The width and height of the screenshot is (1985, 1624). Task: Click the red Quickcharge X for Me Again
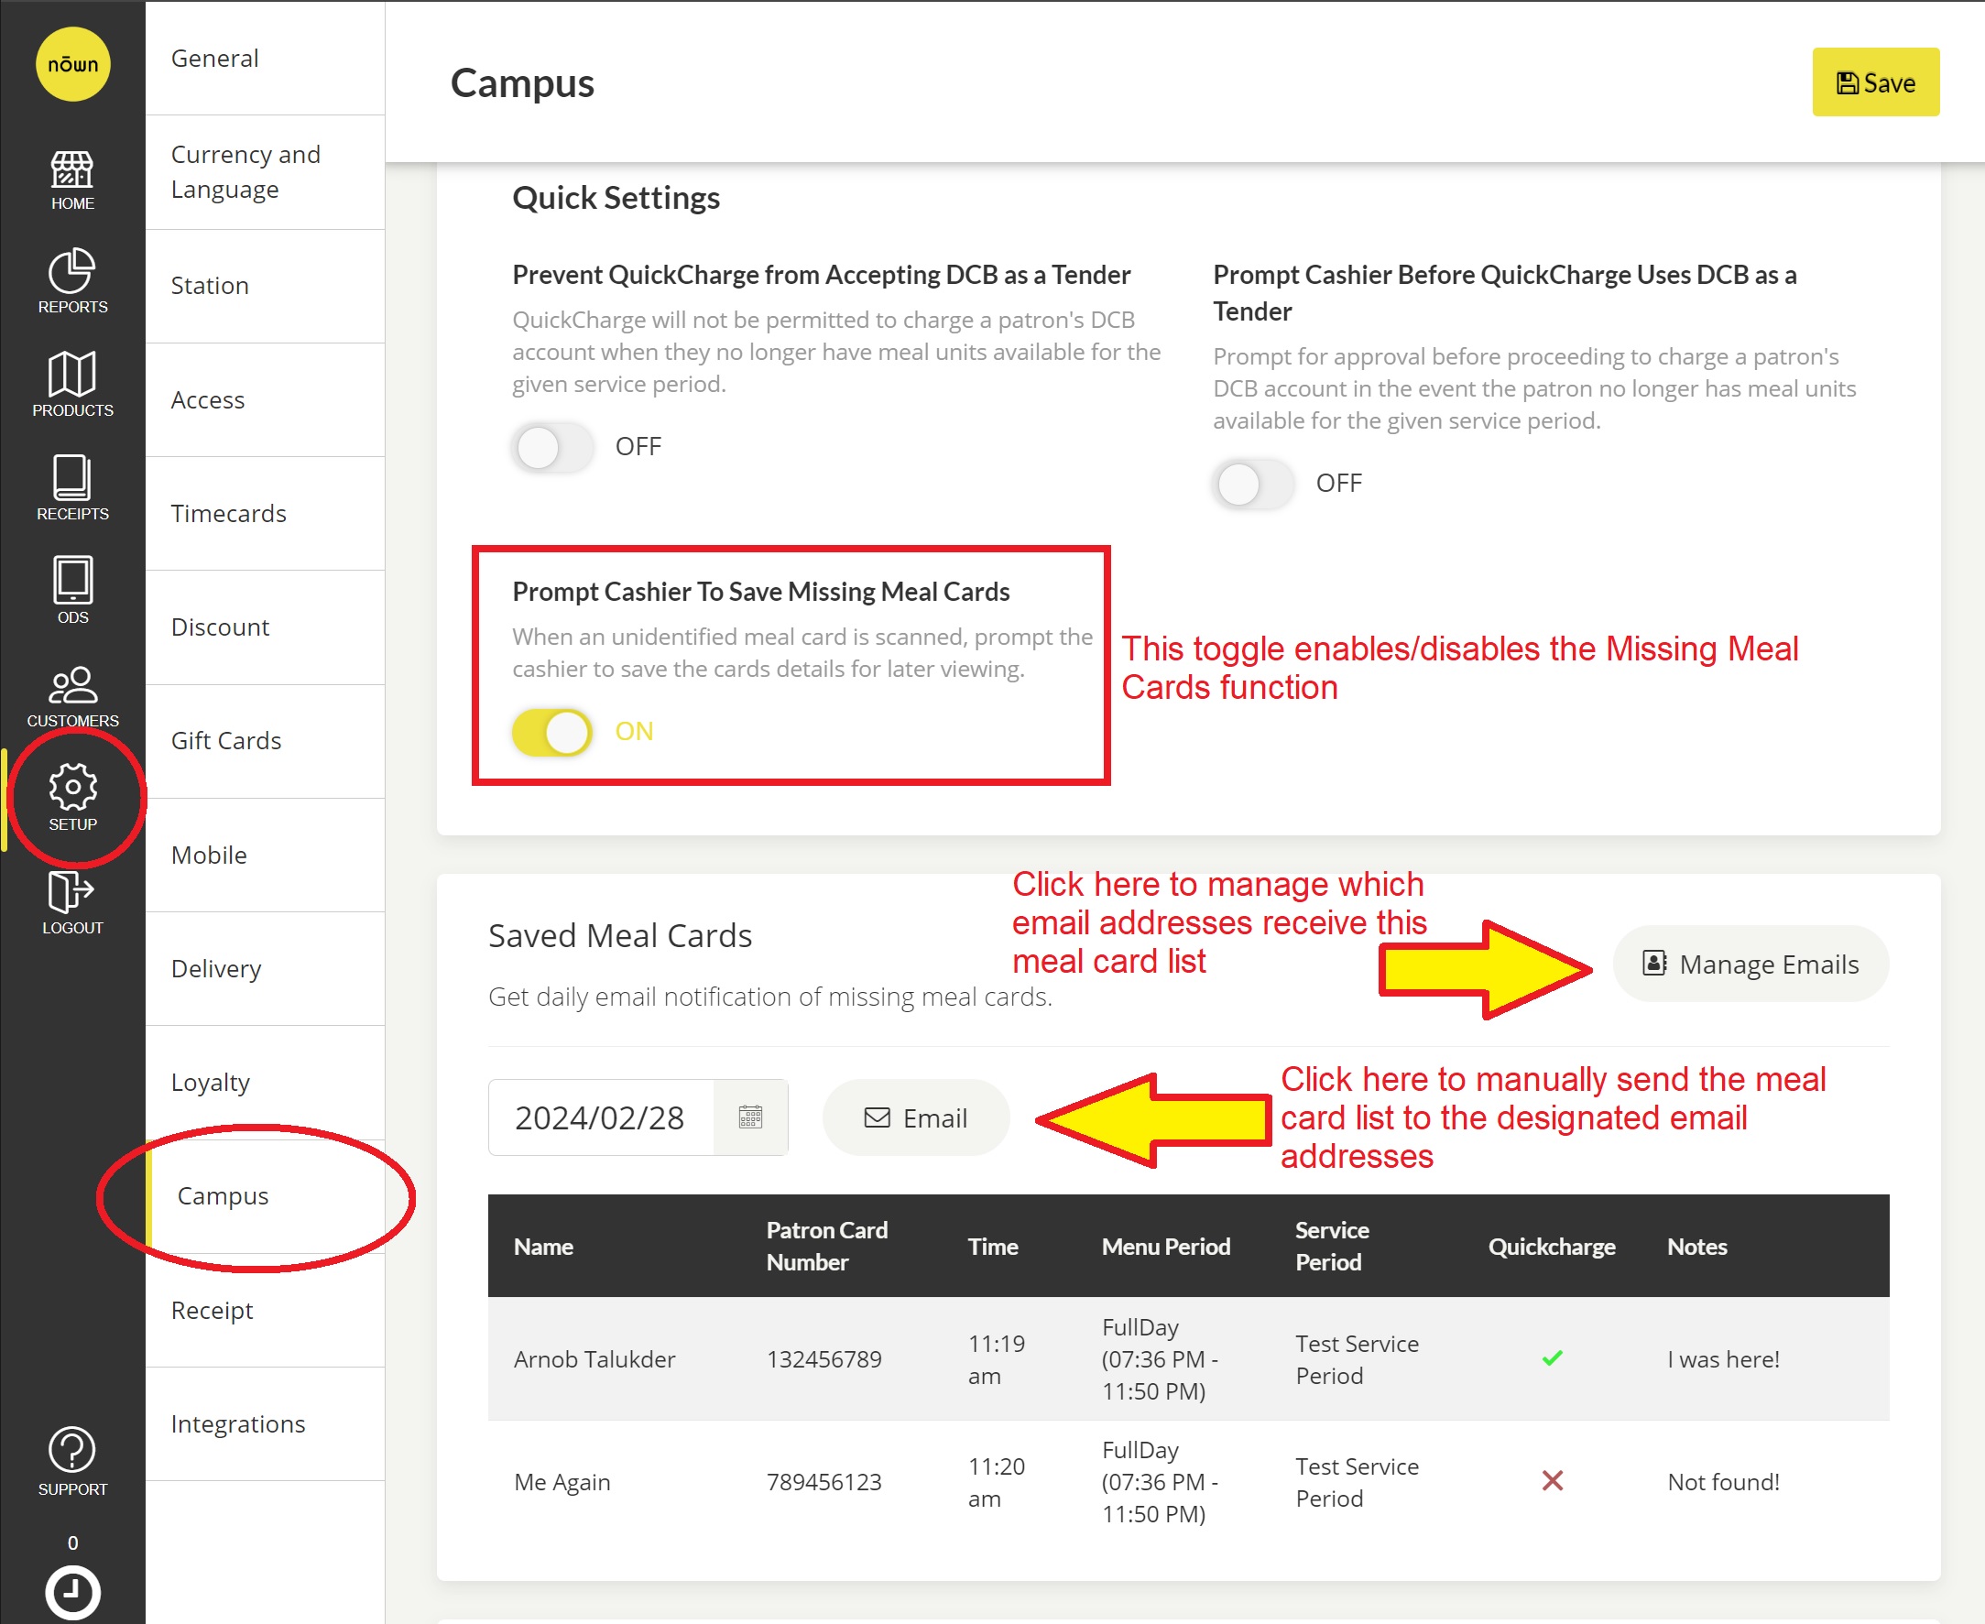point(1552,1481)
